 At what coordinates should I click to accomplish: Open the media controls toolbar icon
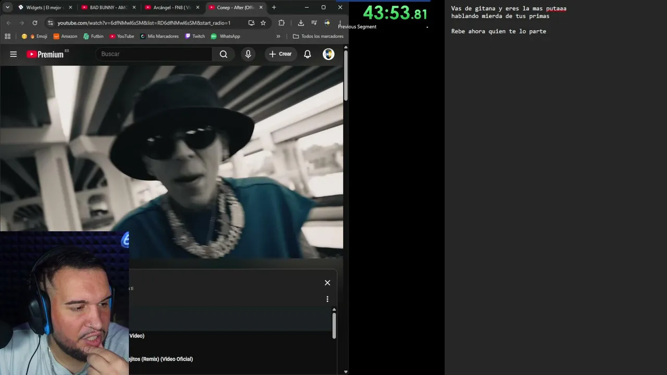(x=314, y=23)
